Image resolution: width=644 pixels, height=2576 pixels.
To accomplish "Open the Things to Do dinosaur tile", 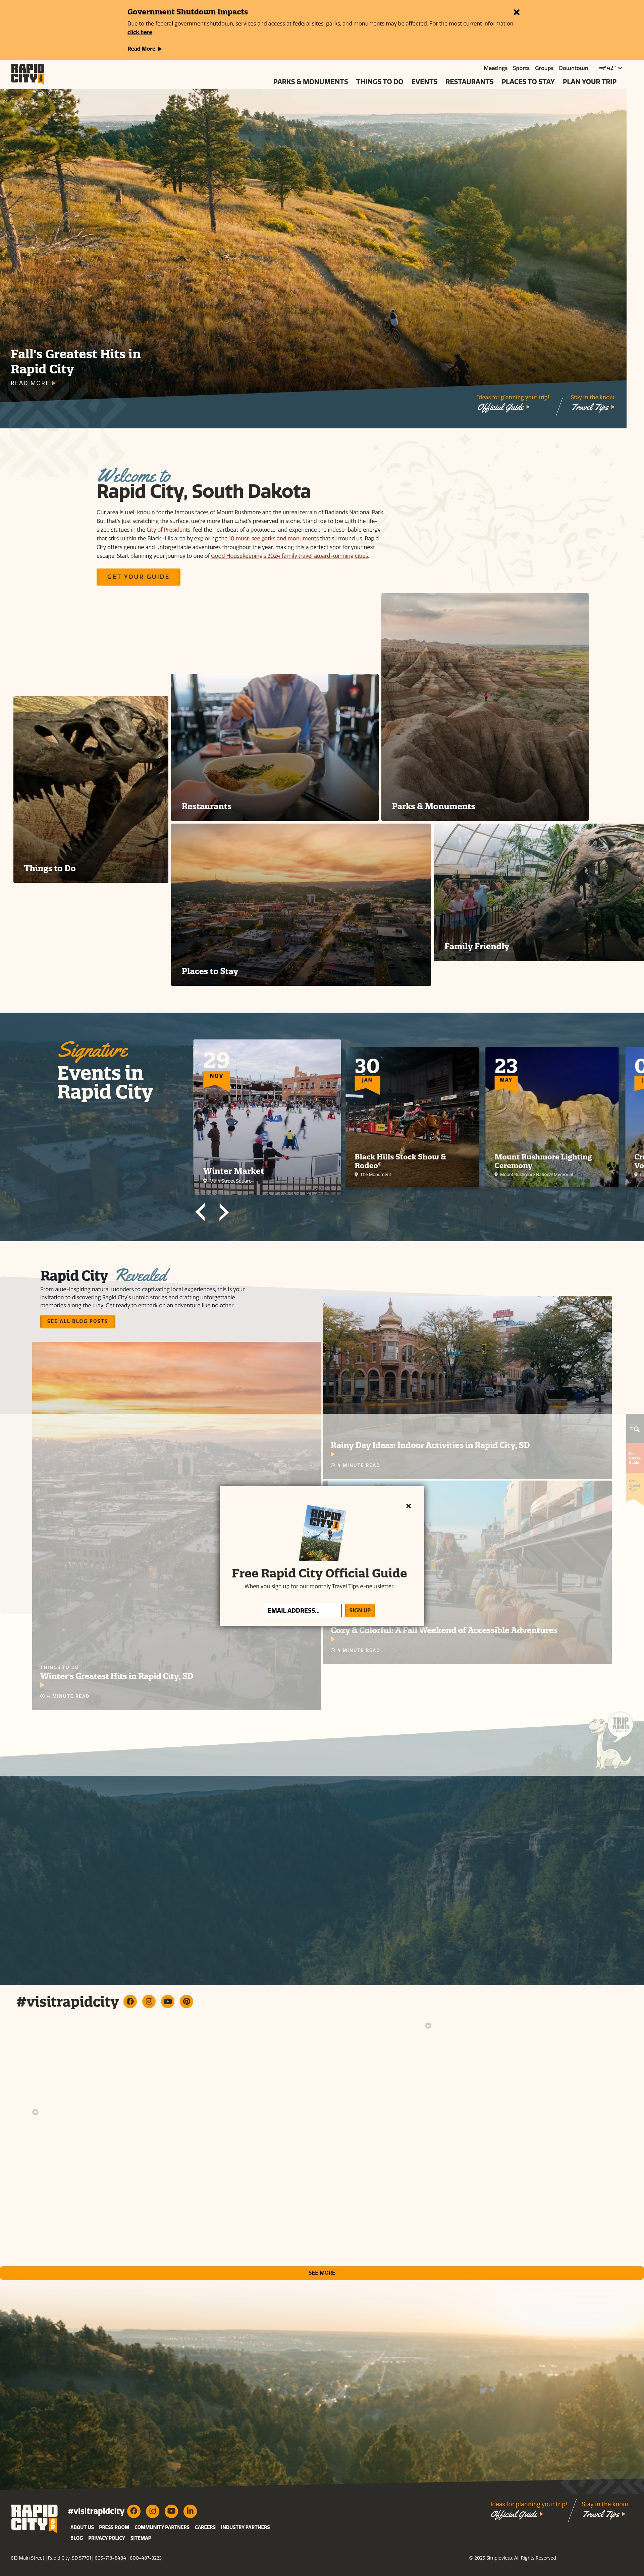I will point(91,789).
